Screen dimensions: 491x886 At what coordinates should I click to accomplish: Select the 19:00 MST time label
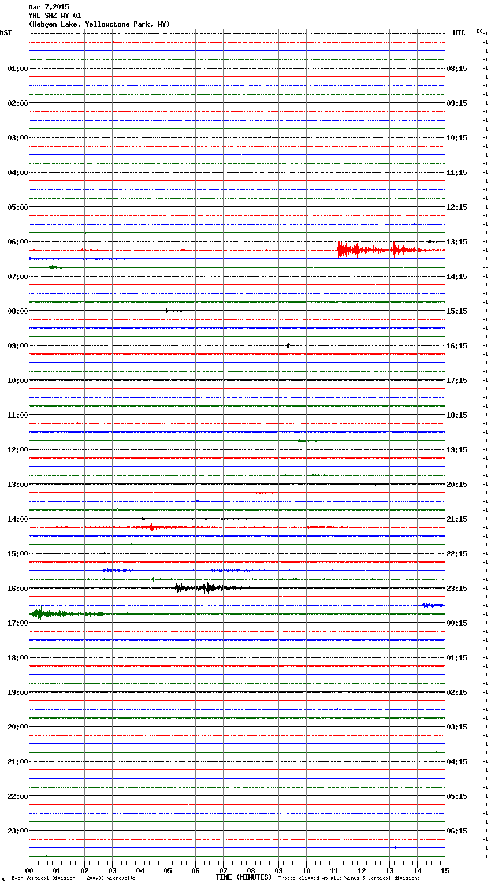18,693
